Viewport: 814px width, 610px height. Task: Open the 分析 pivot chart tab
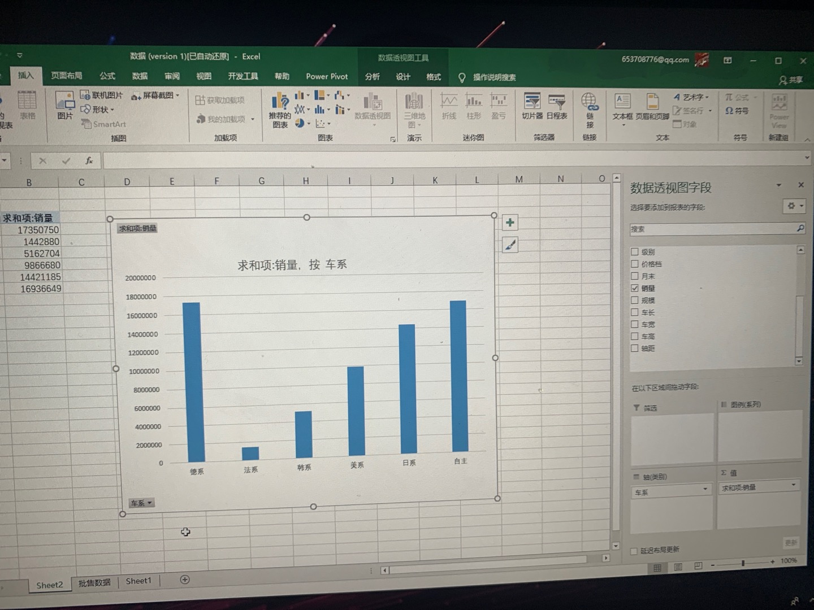click(x=372, y=77)
